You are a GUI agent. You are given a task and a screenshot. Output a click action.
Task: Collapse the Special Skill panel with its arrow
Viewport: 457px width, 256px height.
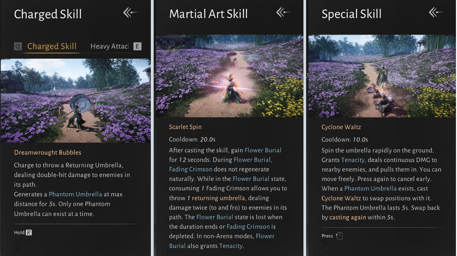[x=435, y=12]
